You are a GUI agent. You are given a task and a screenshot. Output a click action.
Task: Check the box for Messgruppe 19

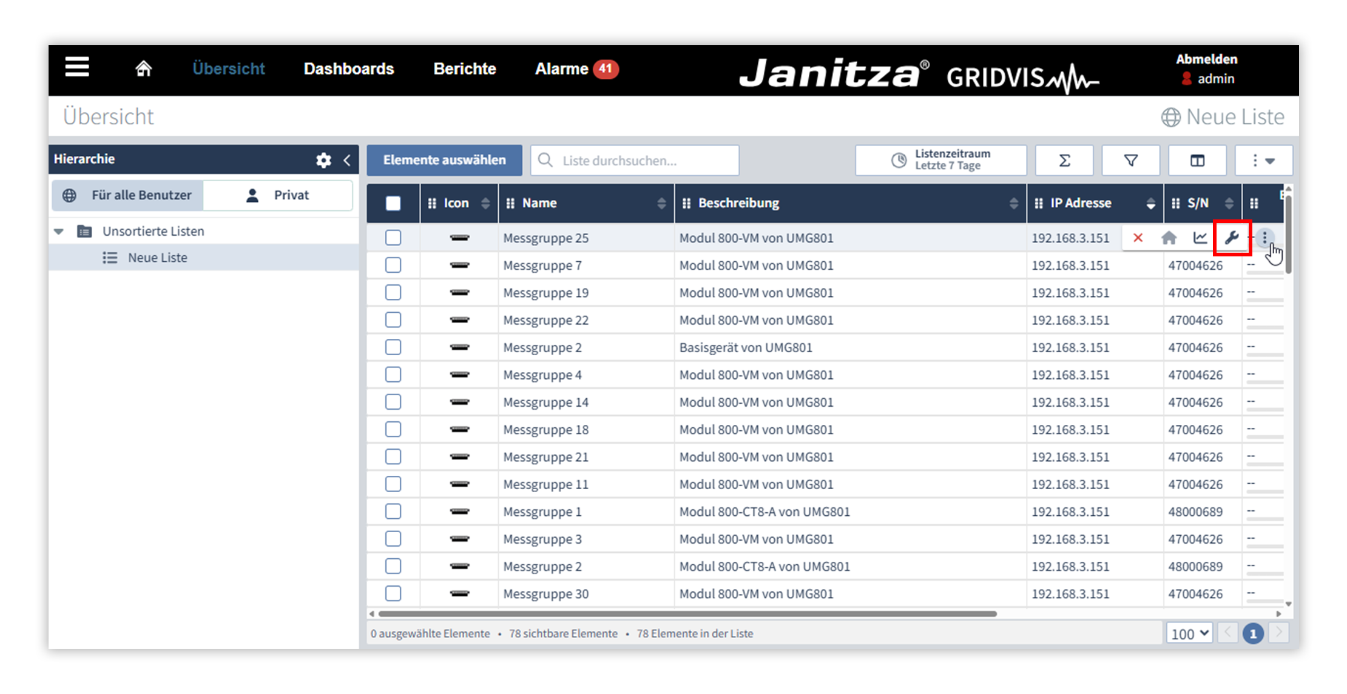pos(393,293)
